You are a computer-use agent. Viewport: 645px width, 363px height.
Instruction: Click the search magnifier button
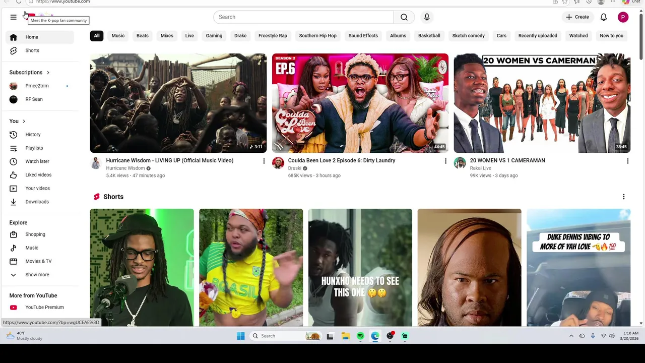pyautogui.click(x=404, y=17)
